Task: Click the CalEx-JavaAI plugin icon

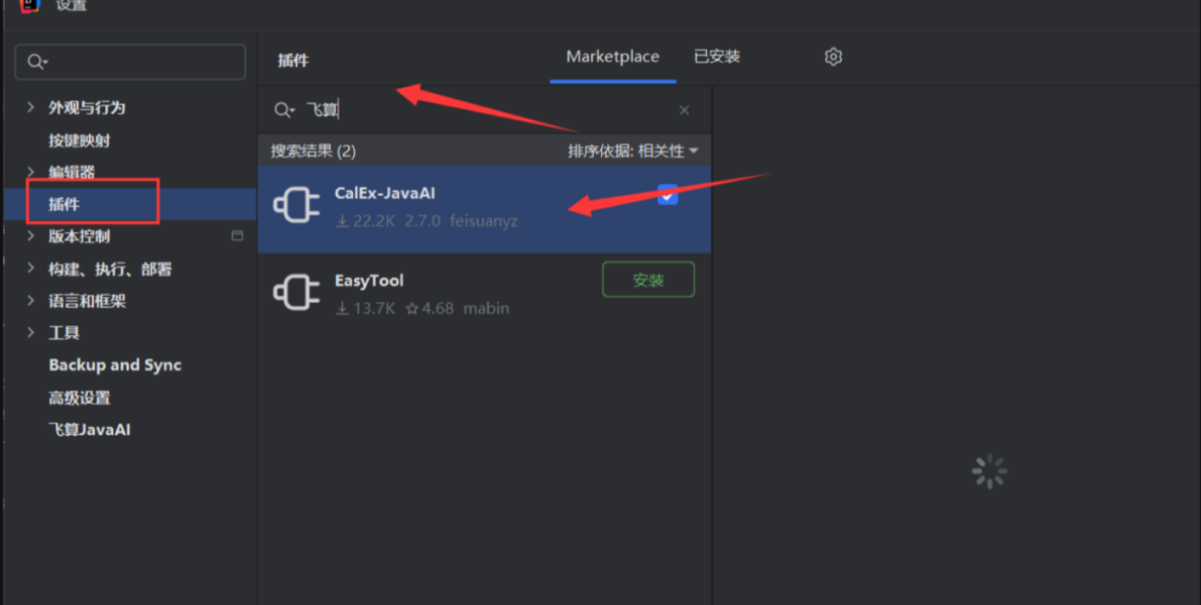Action: (x=296, y=207)
